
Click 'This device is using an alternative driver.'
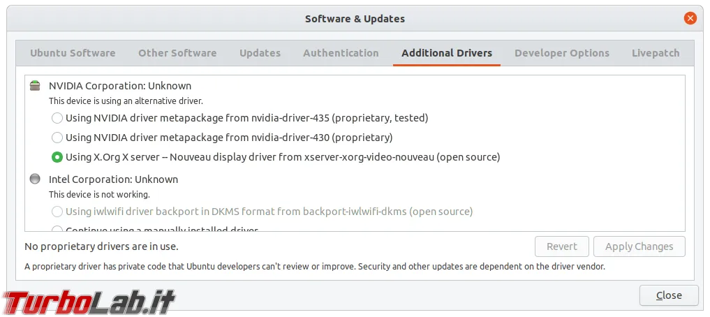(126, 101)
